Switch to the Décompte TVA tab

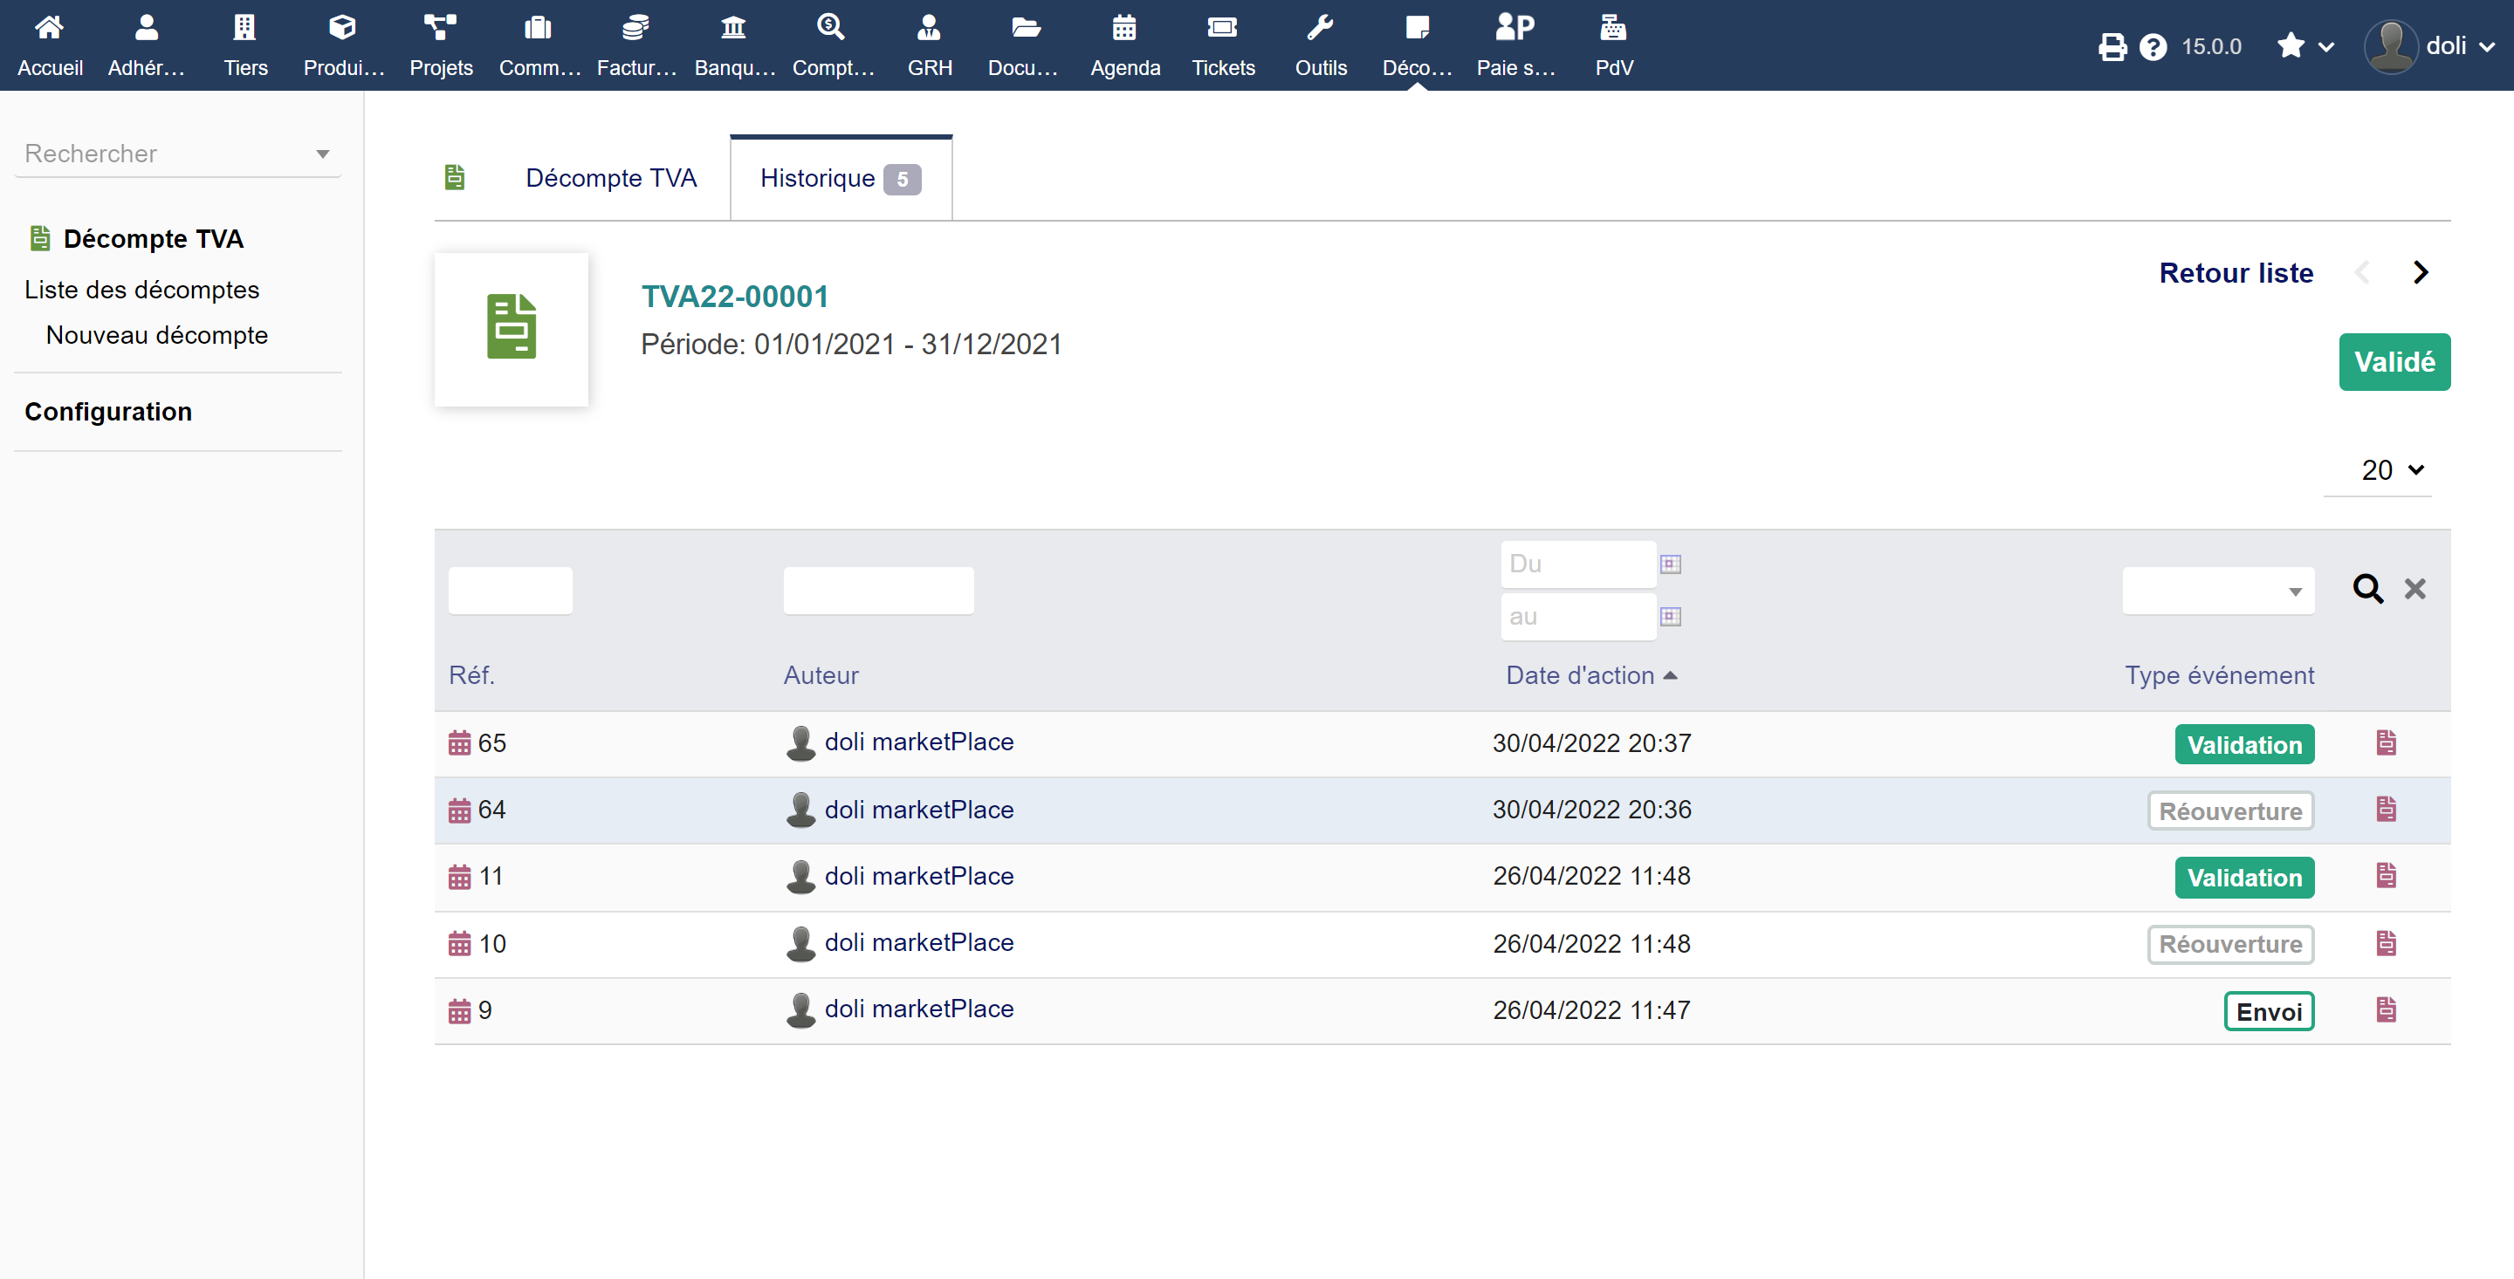pyautogui.click(x=611, y=178)
